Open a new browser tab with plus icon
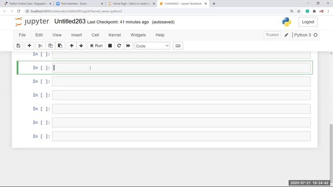333x187 pixels. (214, 4)
